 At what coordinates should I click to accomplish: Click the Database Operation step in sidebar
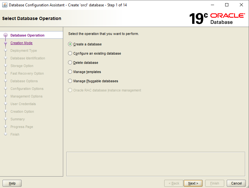click(x=27, y=35)
